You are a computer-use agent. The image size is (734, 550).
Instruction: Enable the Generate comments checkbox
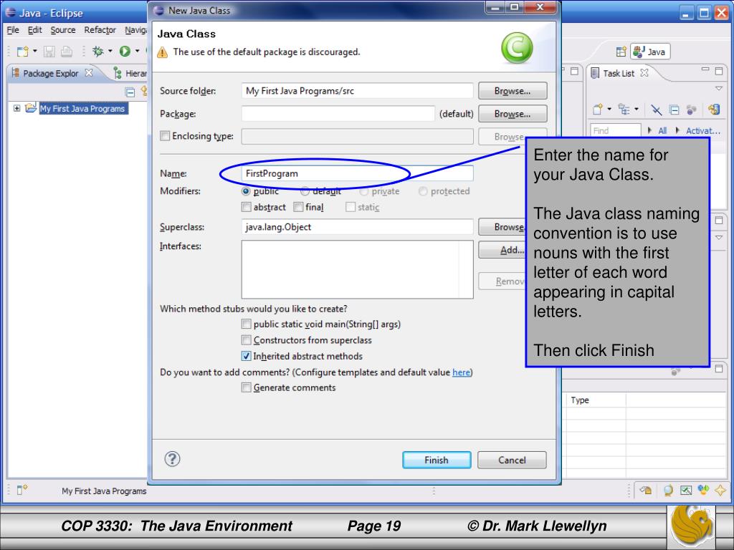click(247, 387)
